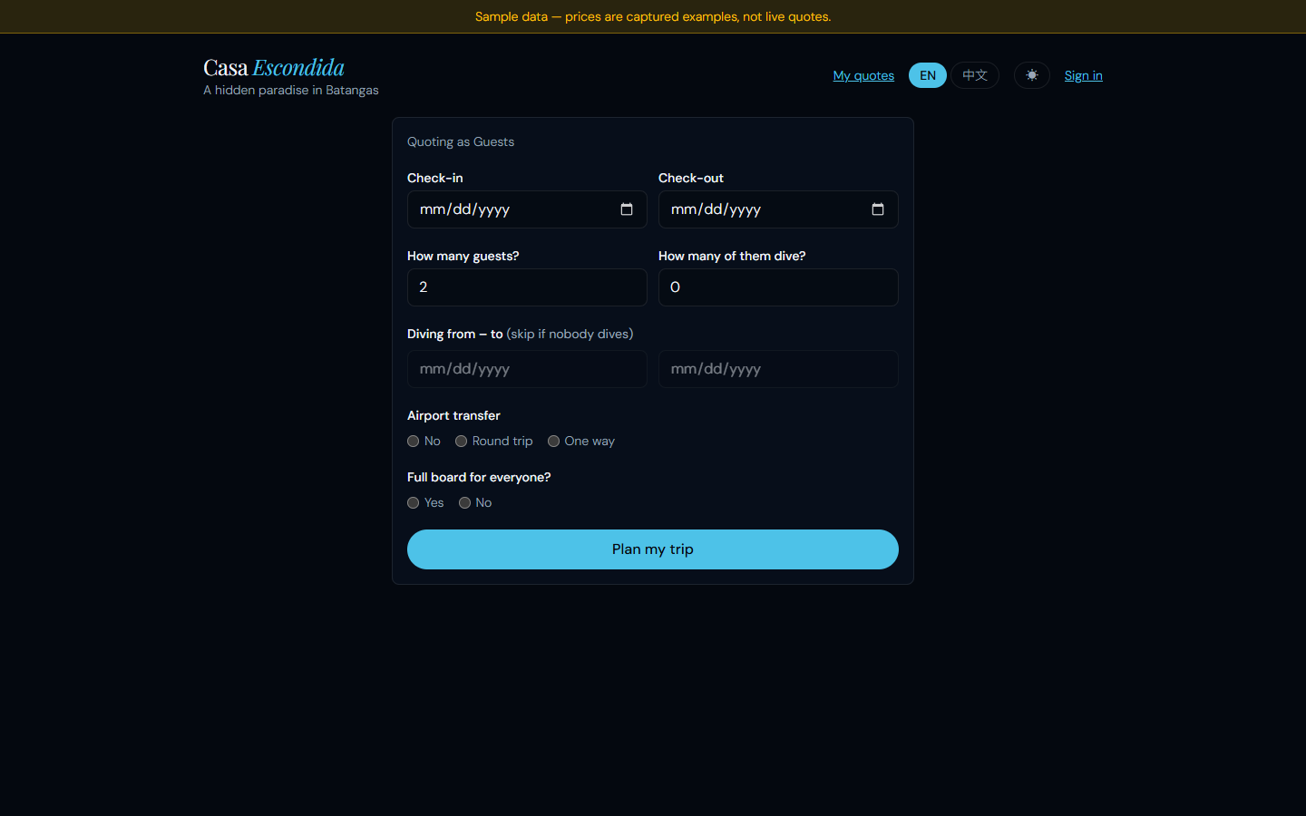Switch language to 中文

pos(975,75)
